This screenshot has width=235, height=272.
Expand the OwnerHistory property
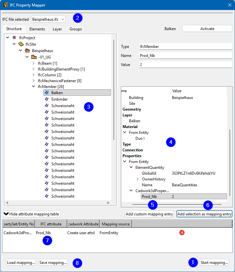coord(137,179)
